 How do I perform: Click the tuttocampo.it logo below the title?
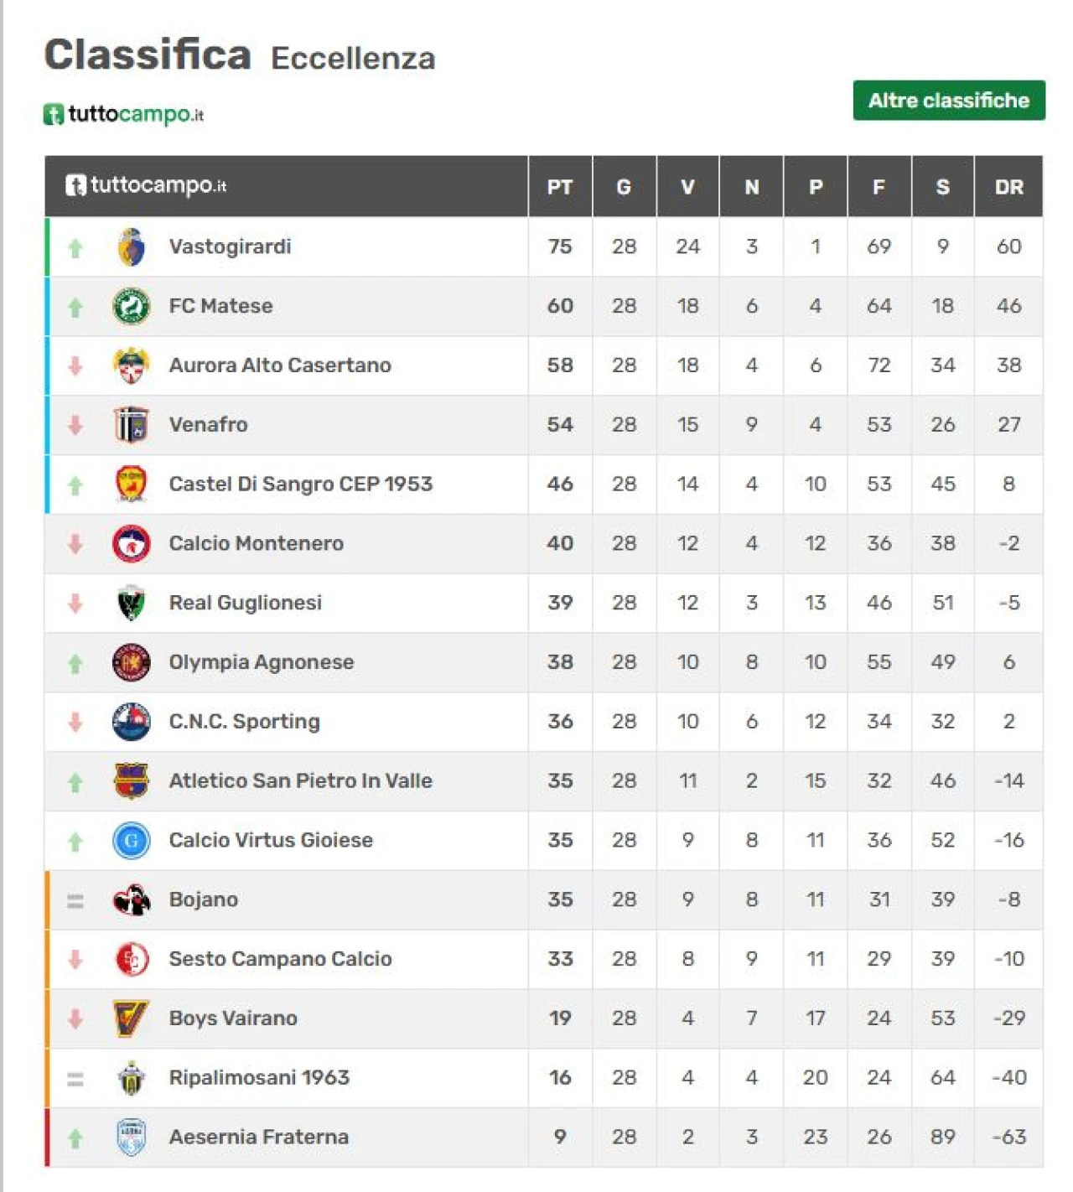pos(123,114)
